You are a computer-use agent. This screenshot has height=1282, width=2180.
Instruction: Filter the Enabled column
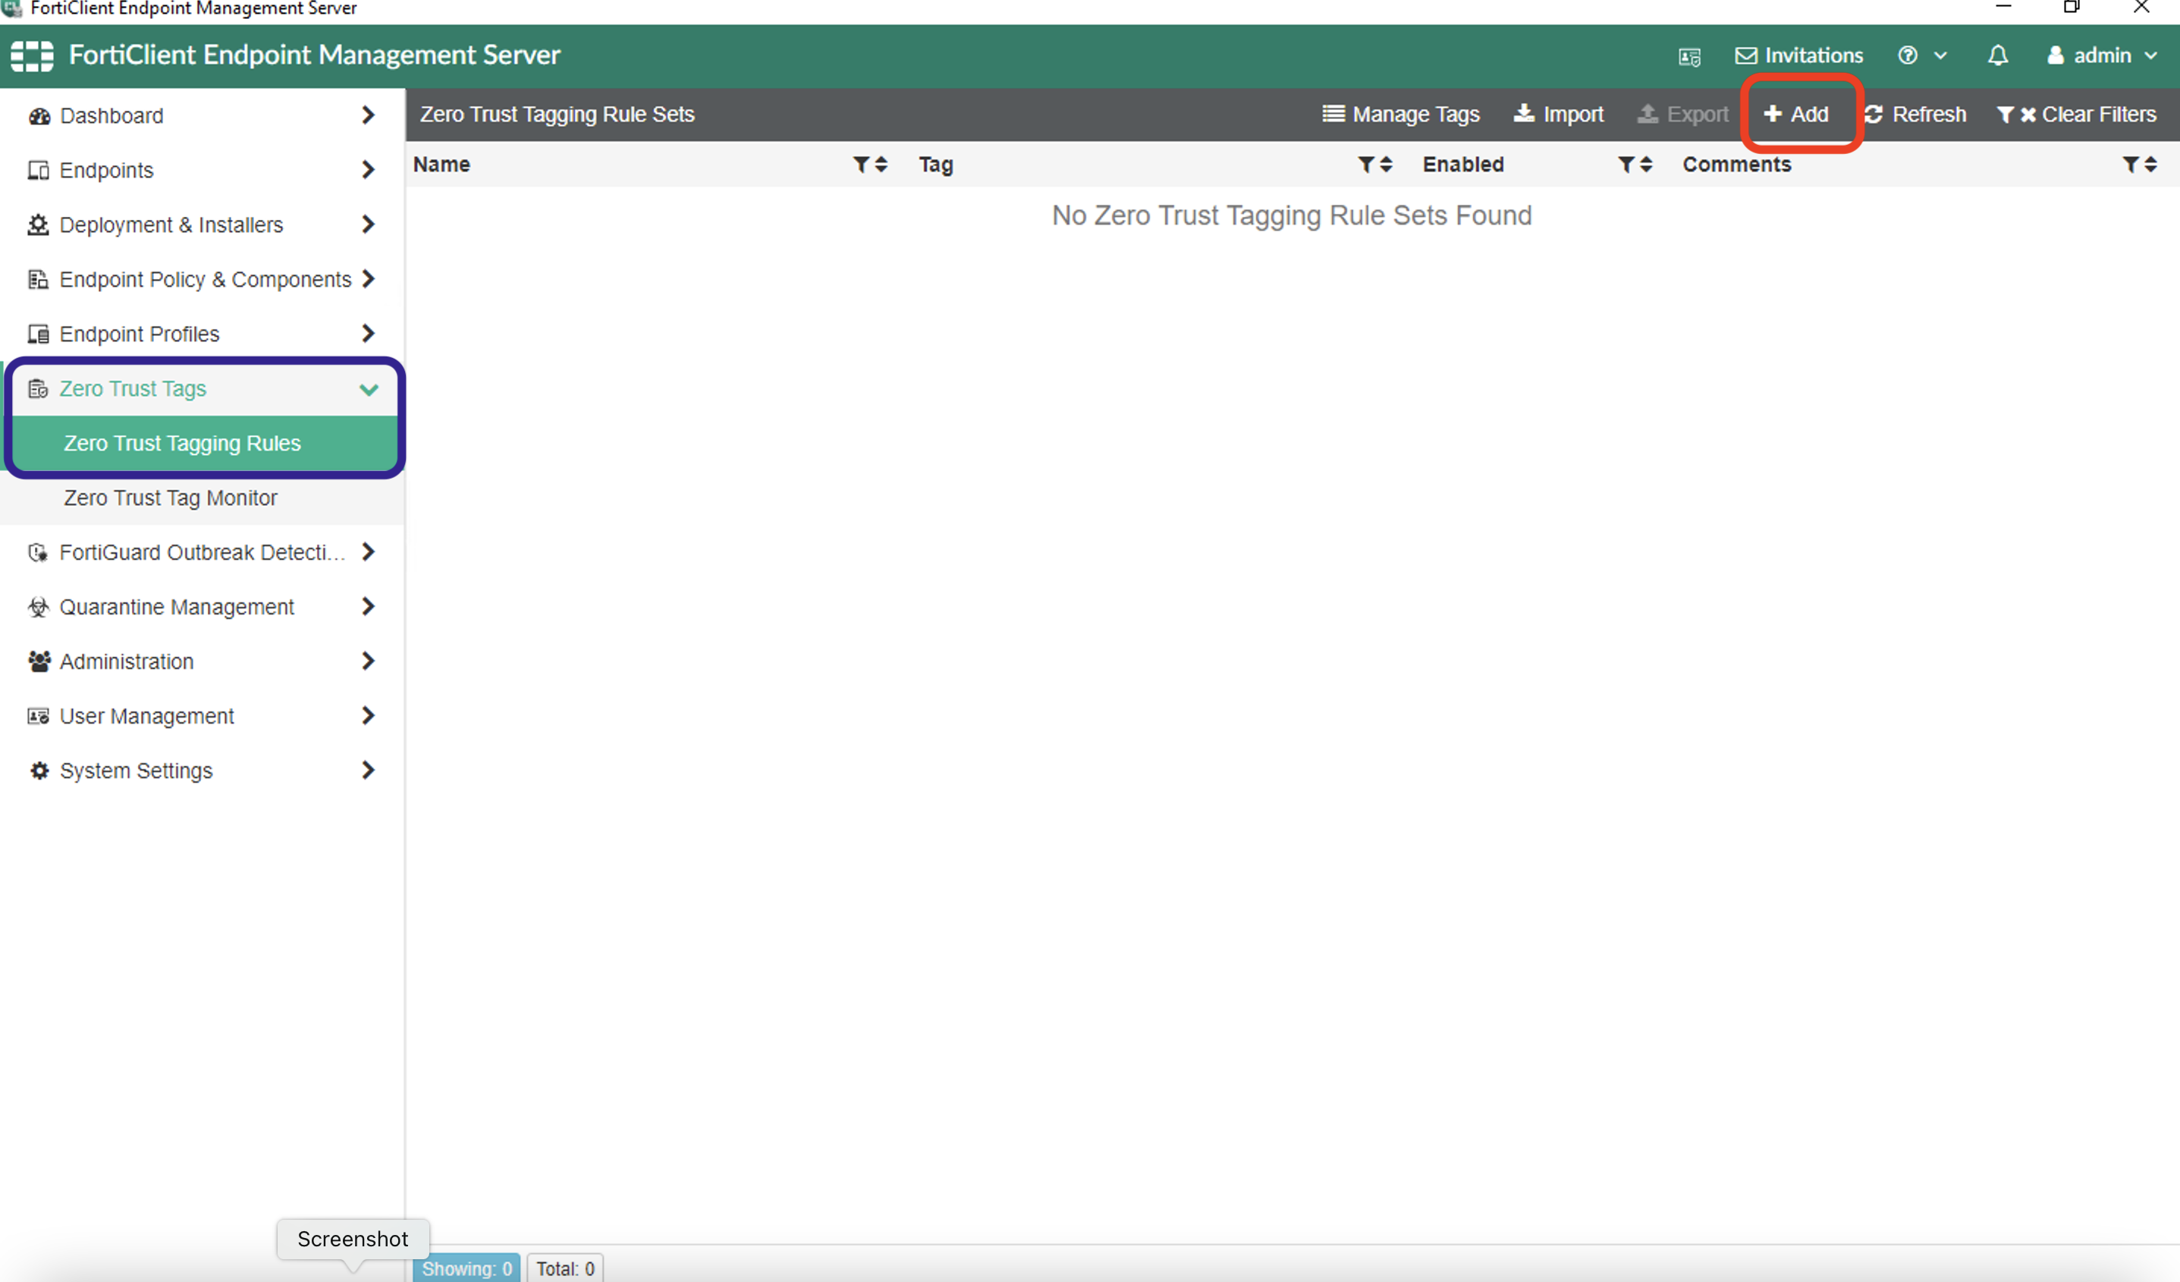point(1626,165)
